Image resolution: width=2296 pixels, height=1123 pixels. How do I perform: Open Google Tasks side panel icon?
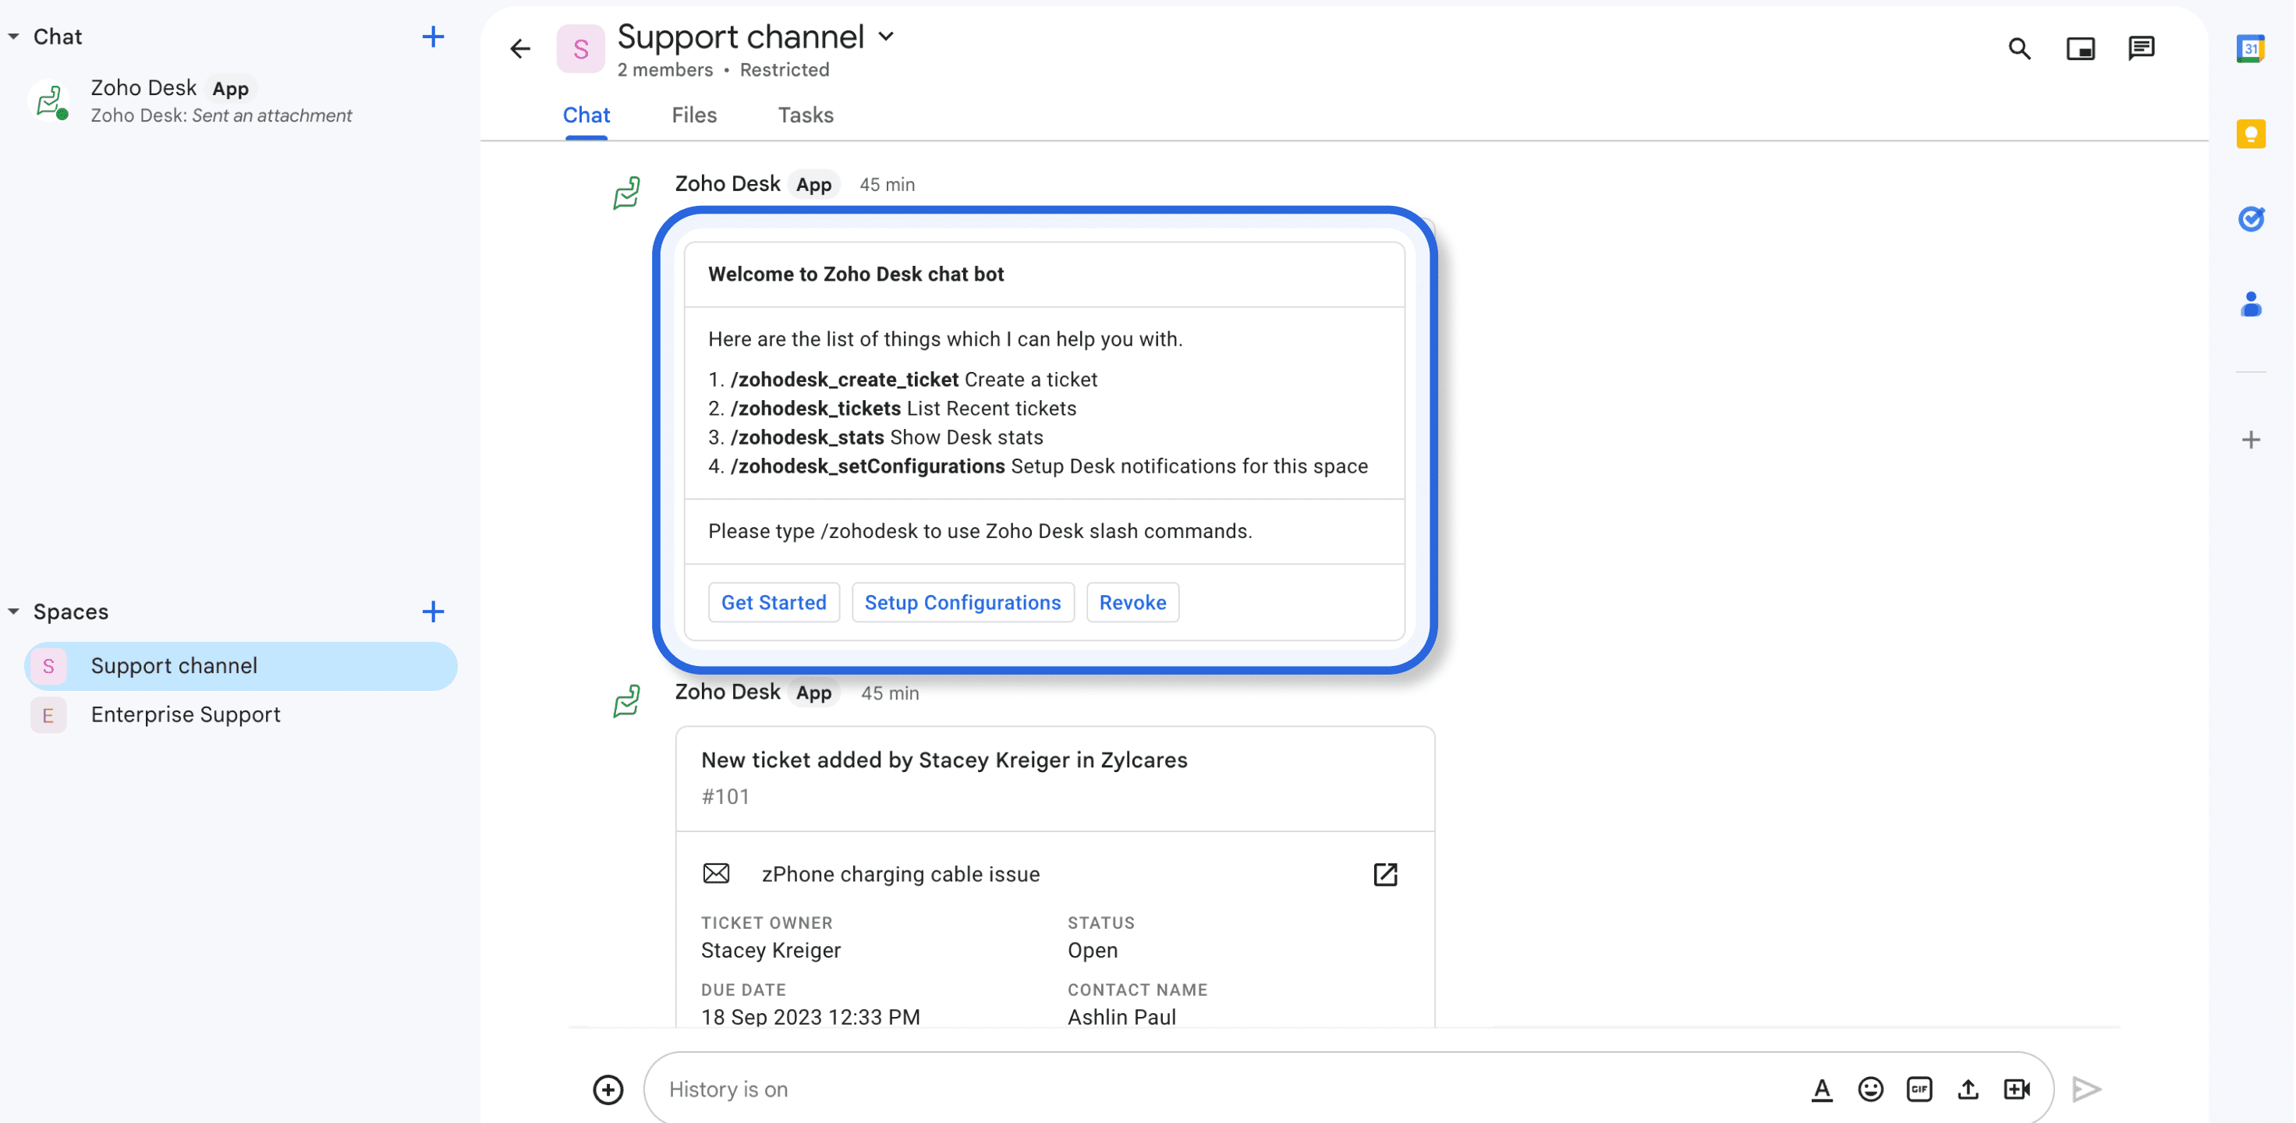pyautogui.click(x=2250, y=218)
